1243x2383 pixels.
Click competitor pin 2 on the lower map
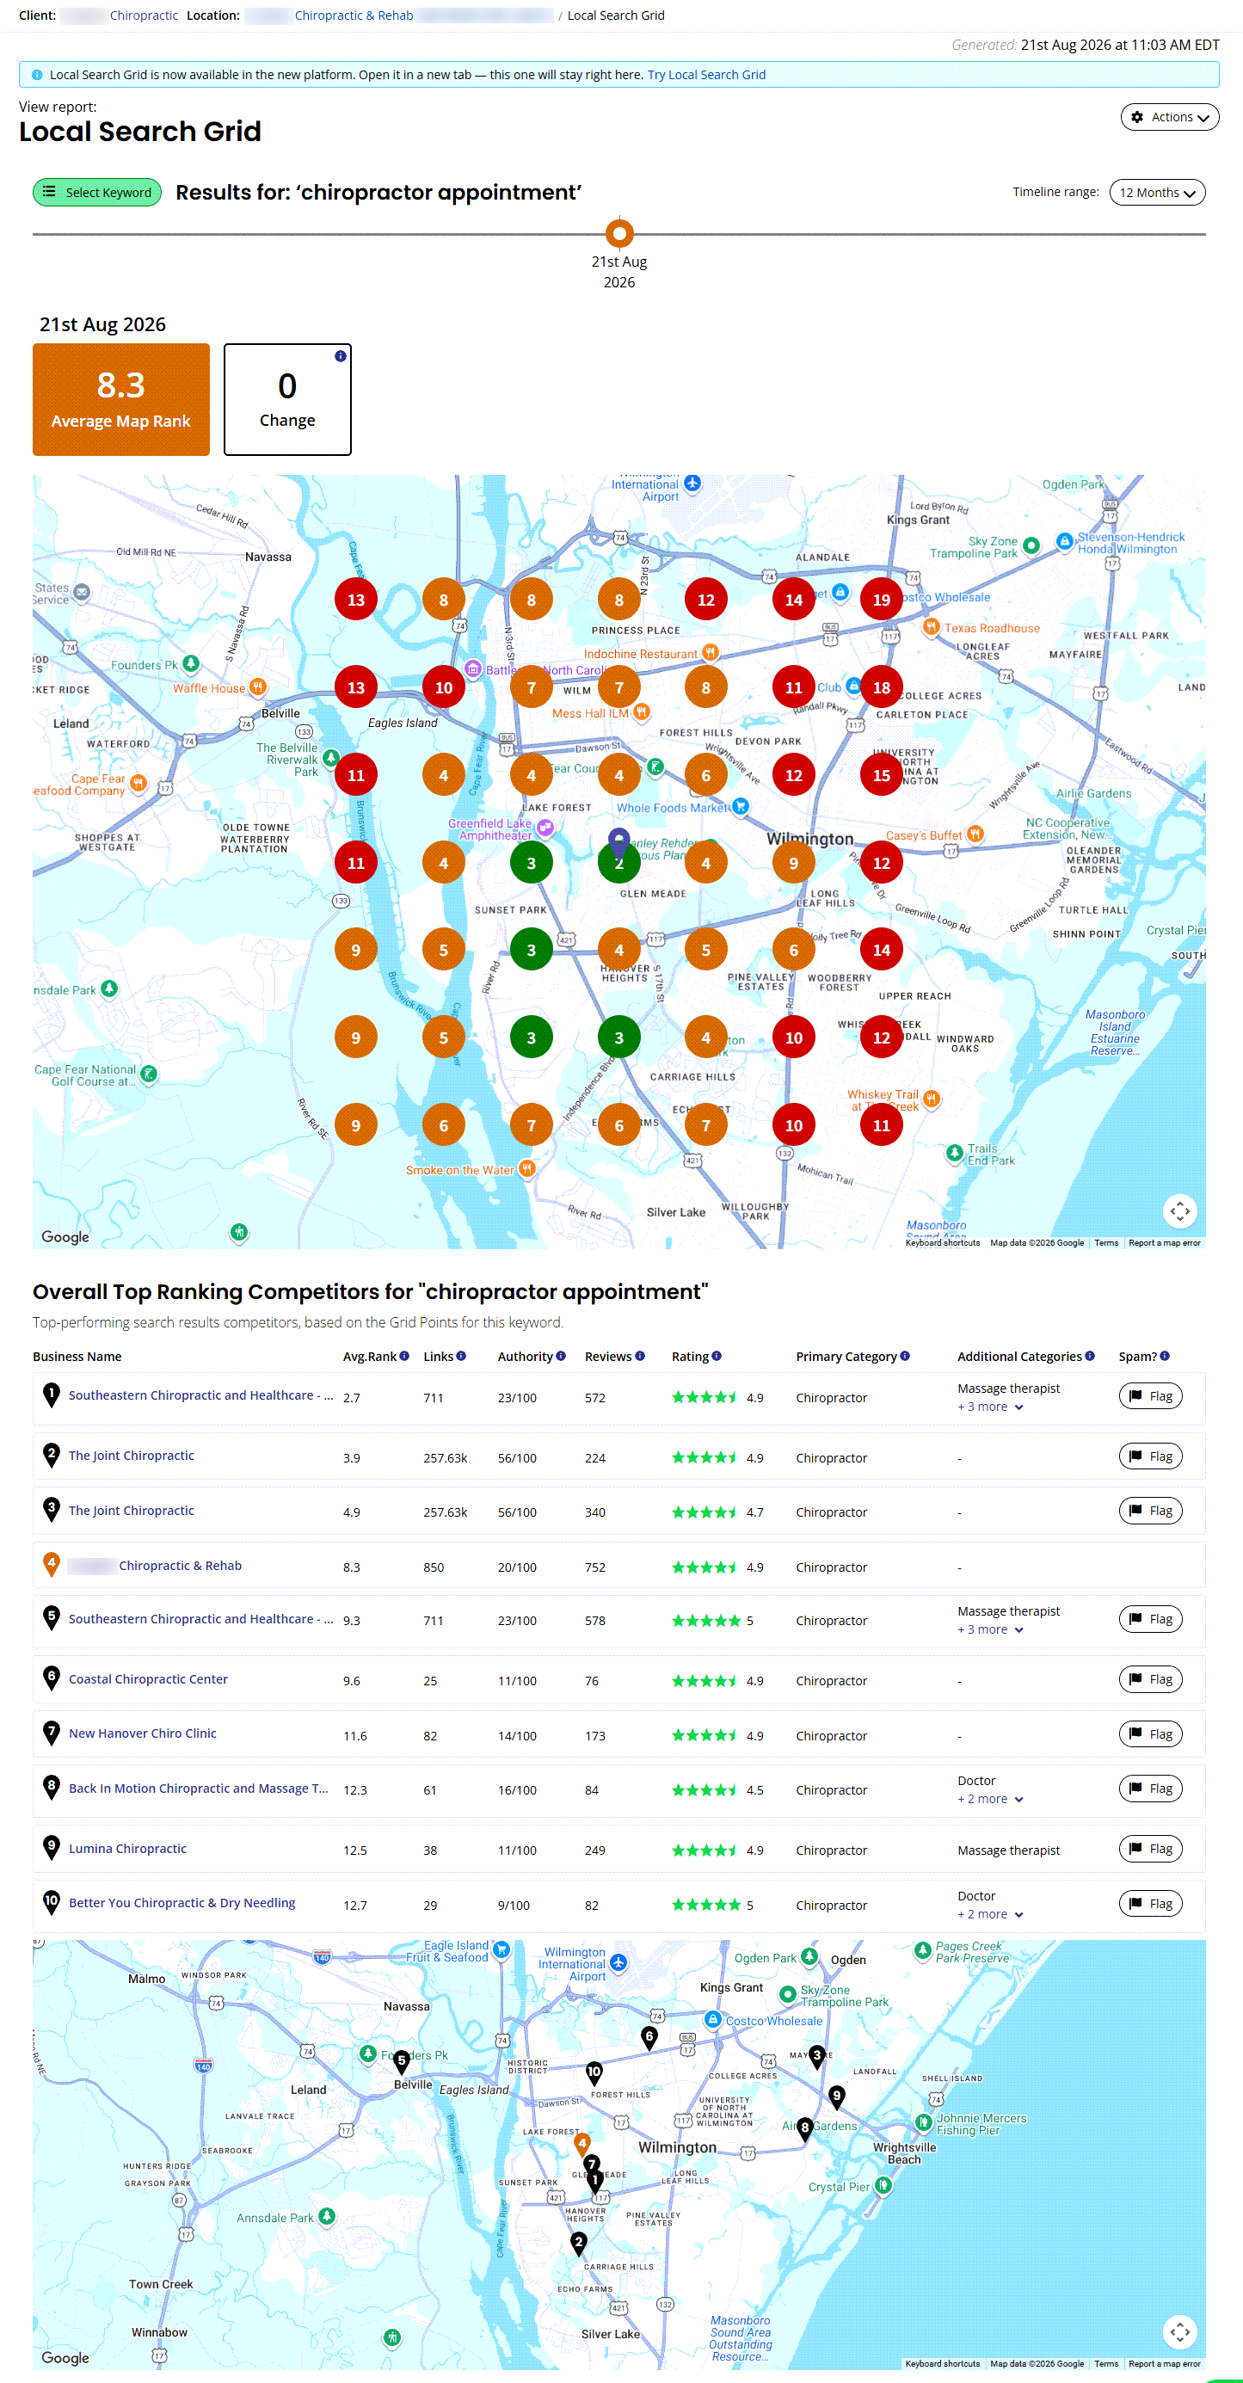[579, 2244]
